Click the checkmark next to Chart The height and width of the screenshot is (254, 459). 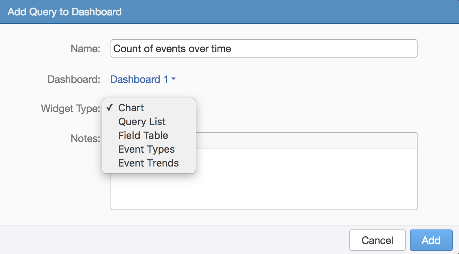110,108
